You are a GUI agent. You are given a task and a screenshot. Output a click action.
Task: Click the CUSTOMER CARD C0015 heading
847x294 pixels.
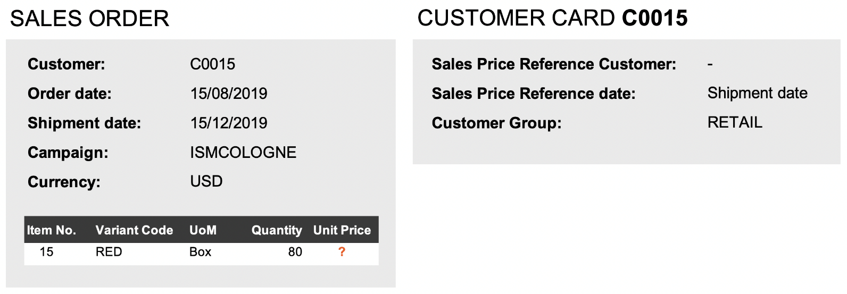(552, 18)
